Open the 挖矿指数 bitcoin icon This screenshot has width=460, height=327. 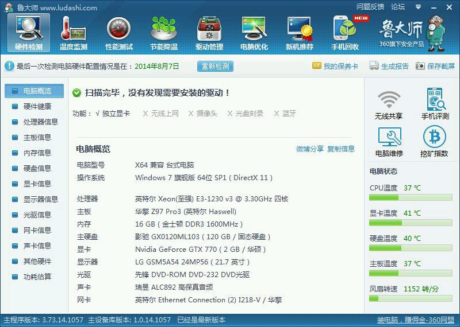coord(434,141)
